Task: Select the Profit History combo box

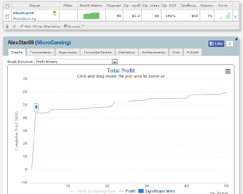Action: pos(76,62)
